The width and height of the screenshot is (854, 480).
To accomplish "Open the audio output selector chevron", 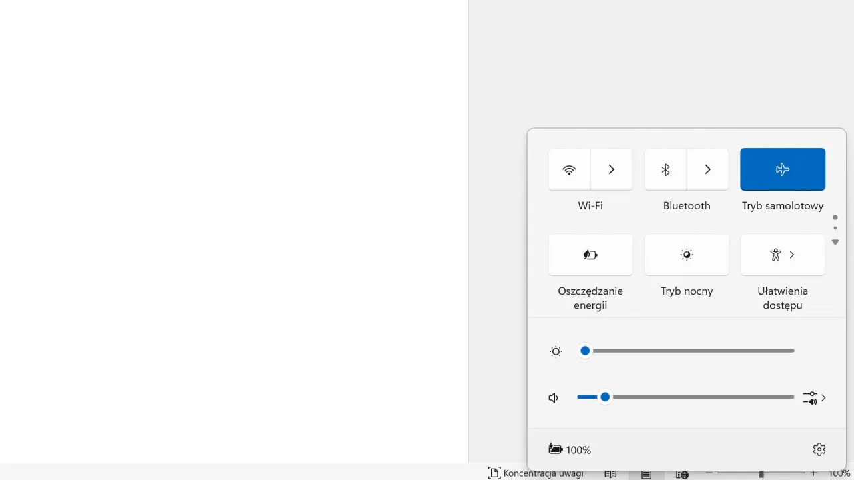I will click(x=823, y=397).
